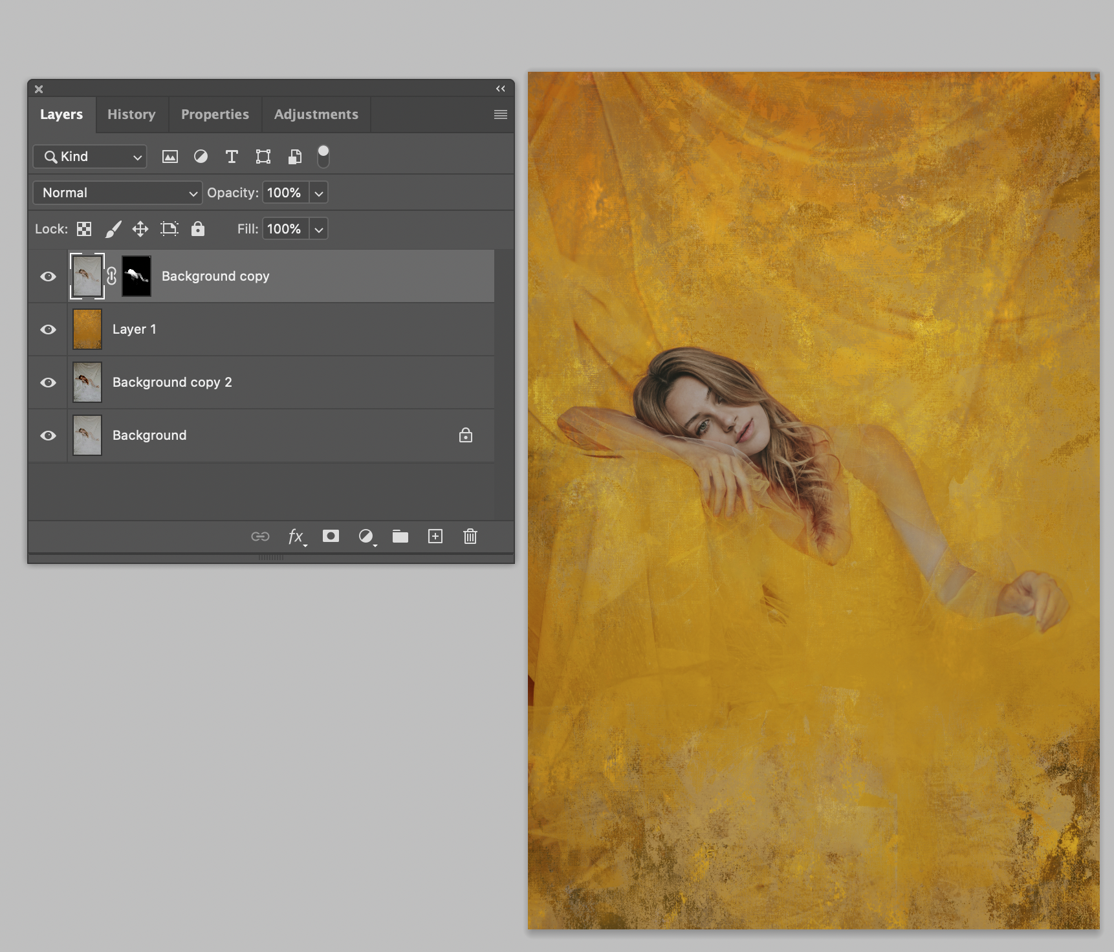Select the Background copy 2 layer

pos(172,383)
